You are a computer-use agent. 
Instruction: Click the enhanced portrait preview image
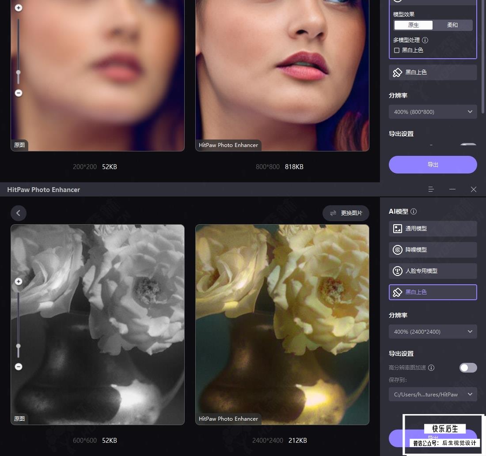(x=282, y=75)
